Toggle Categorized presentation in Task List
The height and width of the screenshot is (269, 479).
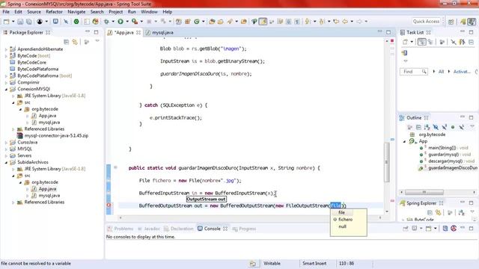click(x=422, y=42)
